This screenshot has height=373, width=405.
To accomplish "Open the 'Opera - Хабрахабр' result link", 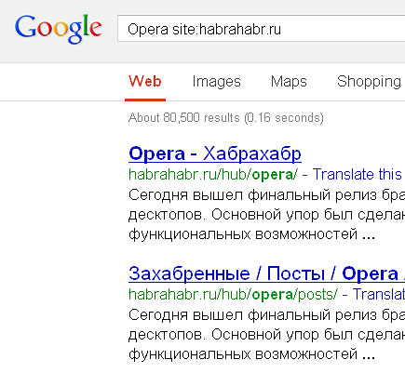I will point(215,153).
